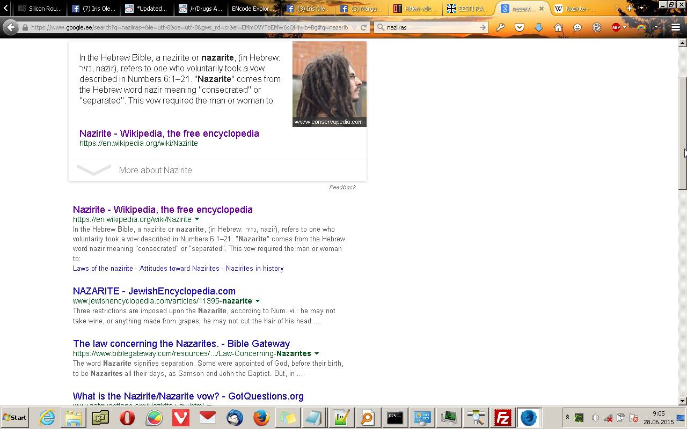The image size is (687, 429).
Task: Open the hamburger menu of the browser
Action: [676, 27]
